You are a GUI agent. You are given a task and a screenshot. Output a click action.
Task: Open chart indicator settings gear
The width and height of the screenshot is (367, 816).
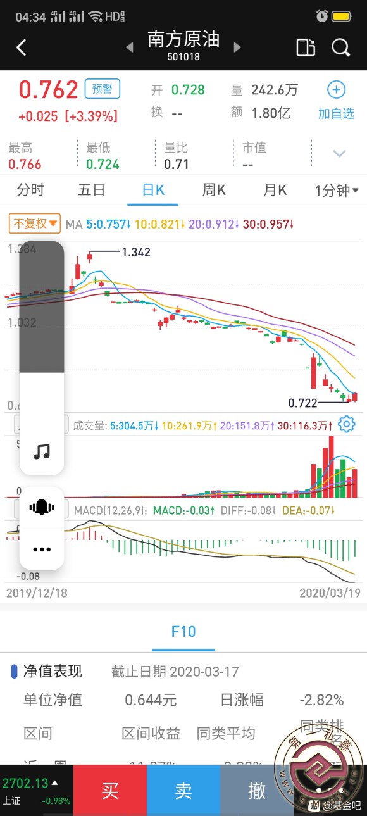pyautogui.click(x=346, y=424)
